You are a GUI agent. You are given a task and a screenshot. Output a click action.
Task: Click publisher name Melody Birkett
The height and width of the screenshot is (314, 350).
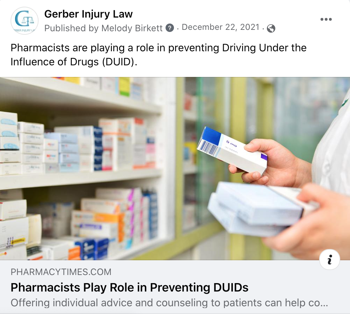click(132, 28)
